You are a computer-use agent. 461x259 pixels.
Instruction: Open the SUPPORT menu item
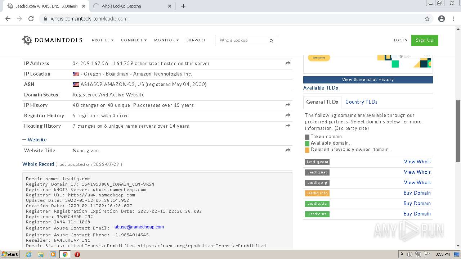click(x=196, y=40)
